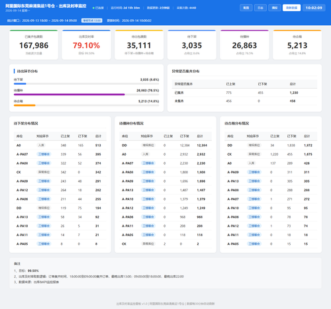Open the 日志 button in header

260,8
